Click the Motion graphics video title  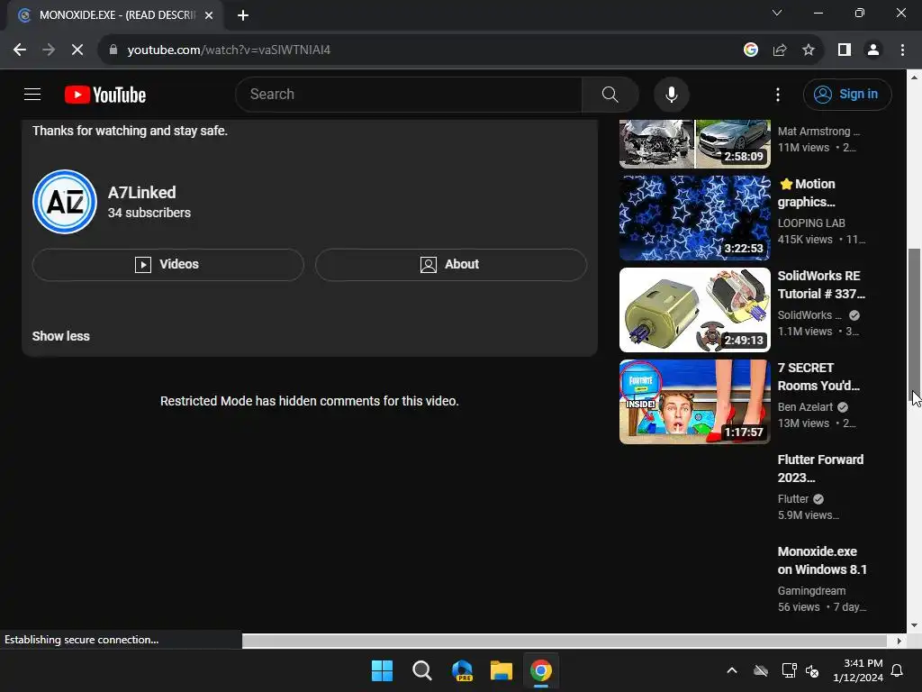(x=807, y=193)
